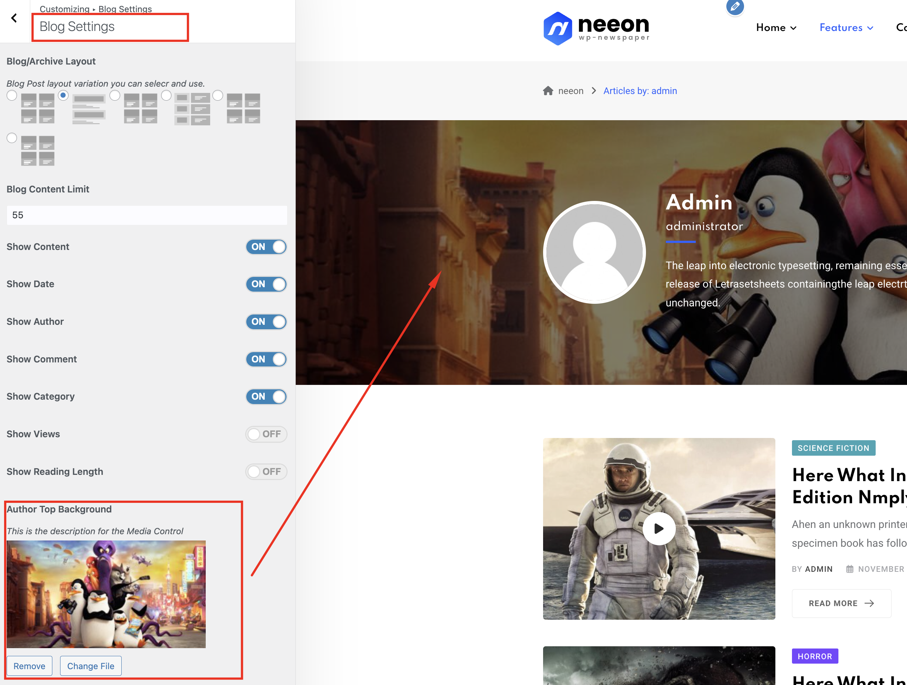
Task: Select the third blog layout radio button
Action: click(115, 95)
